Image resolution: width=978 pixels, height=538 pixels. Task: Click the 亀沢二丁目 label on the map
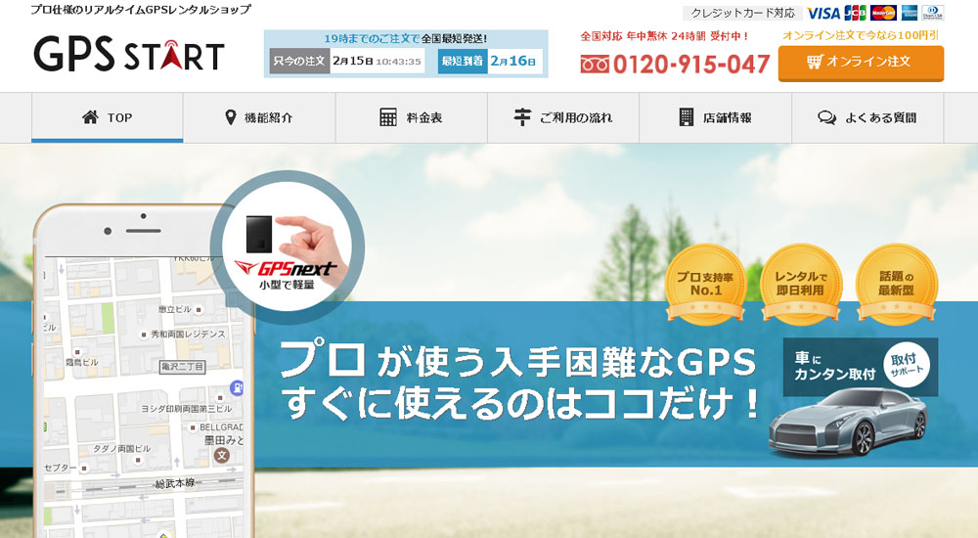coord(182,367)
